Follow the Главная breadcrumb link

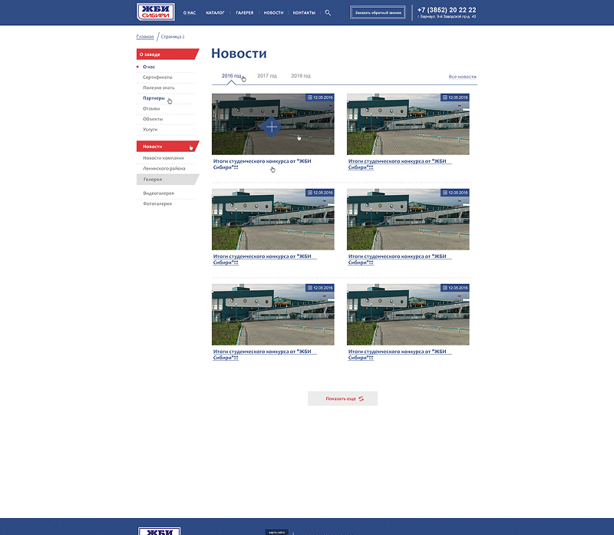tap(145, 37)
